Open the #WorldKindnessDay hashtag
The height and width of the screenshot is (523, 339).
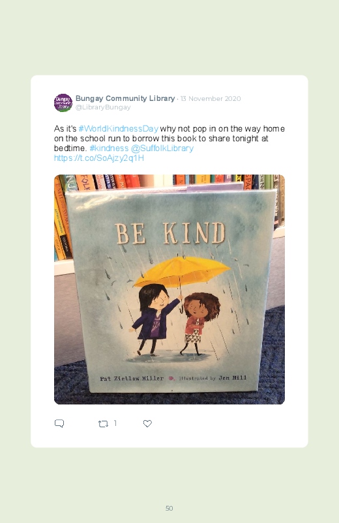pyautogui.click(x=118, y=129)
